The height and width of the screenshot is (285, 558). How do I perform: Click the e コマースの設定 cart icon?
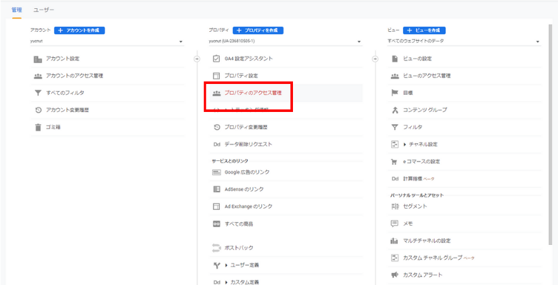pos(394,162)
